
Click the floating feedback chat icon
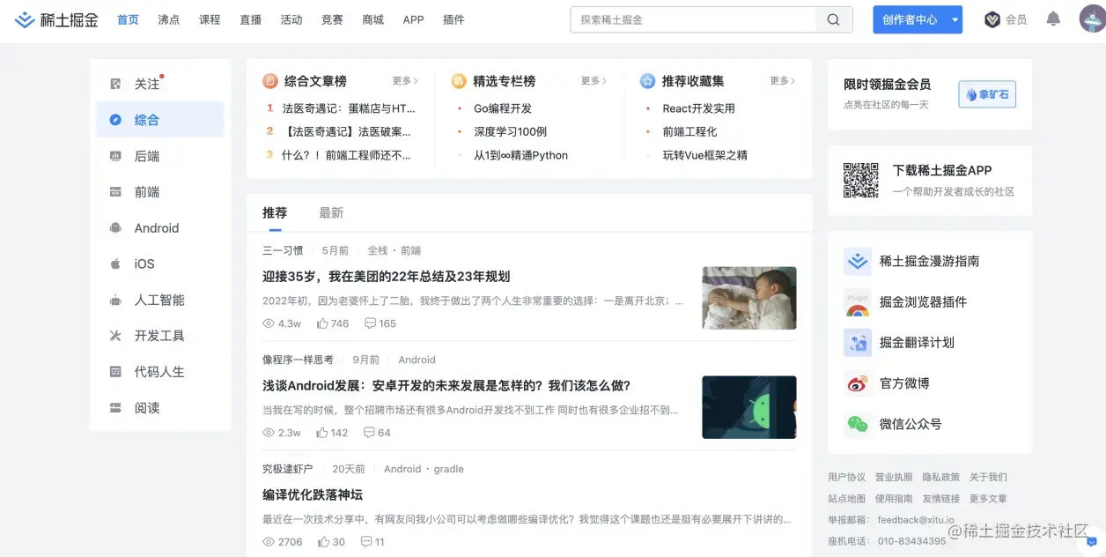1092,542
